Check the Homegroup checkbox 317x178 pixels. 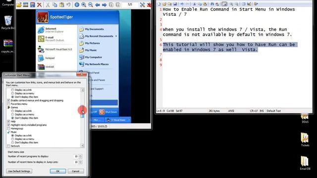(x=8, y=129)
